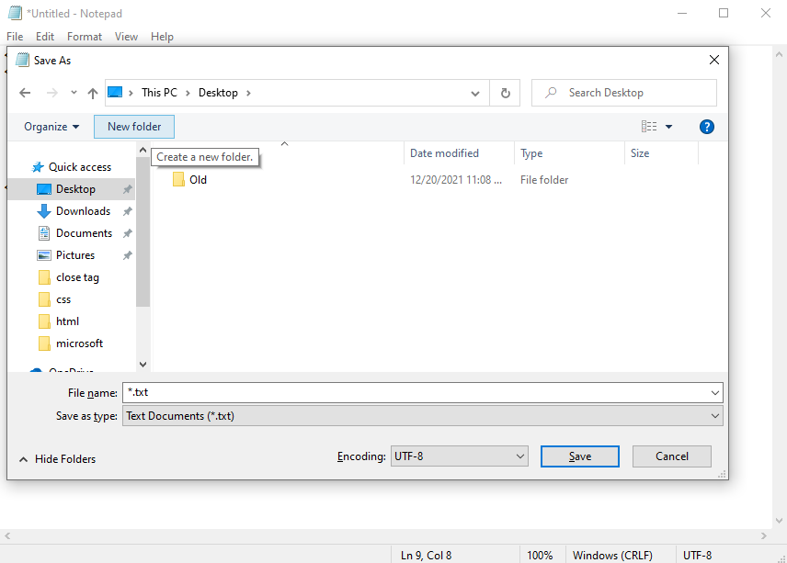Click the pin icon beside Desktop
The height and width of the screenshot is (563, 787).
[x=128, y=189]
